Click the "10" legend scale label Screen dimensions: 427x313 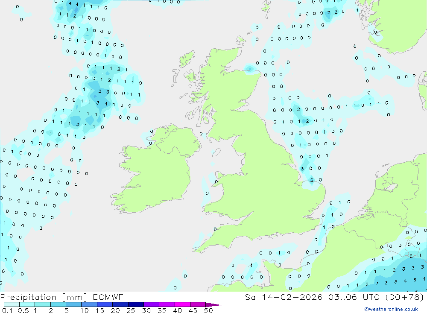click(x=85, y=310)
